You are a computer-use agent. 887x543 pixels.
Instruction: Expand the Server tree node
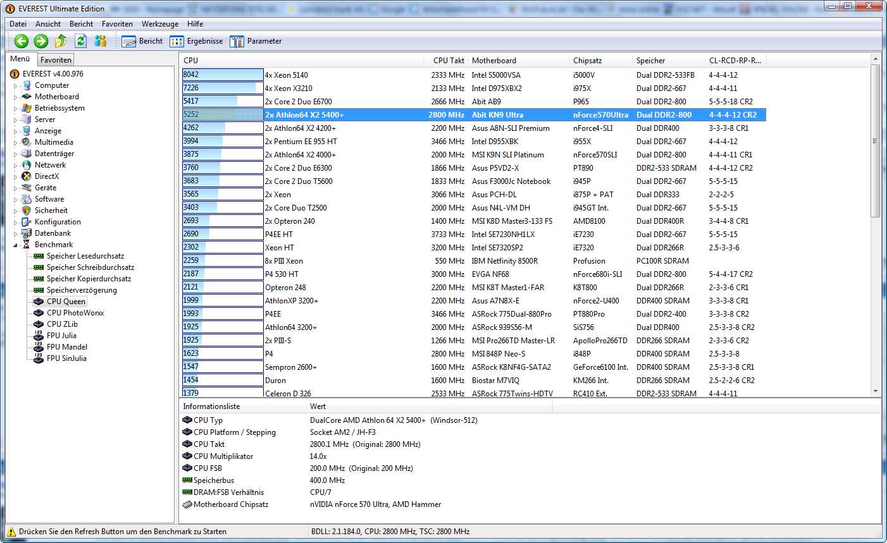coord(16,119)
